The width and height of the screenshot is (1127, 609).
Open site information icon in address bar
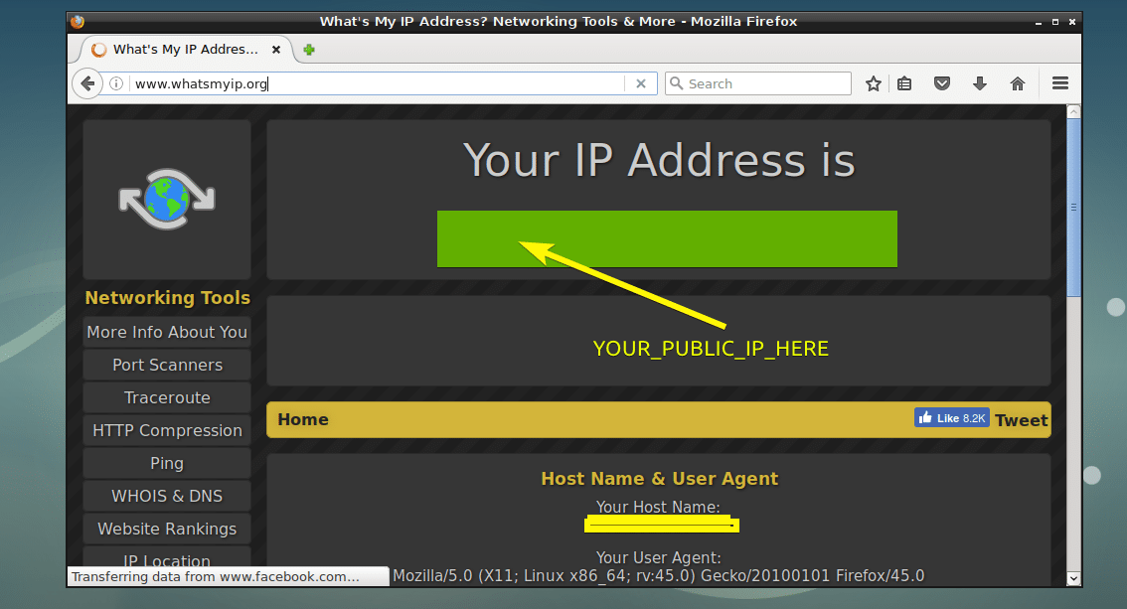pos(115,83)
